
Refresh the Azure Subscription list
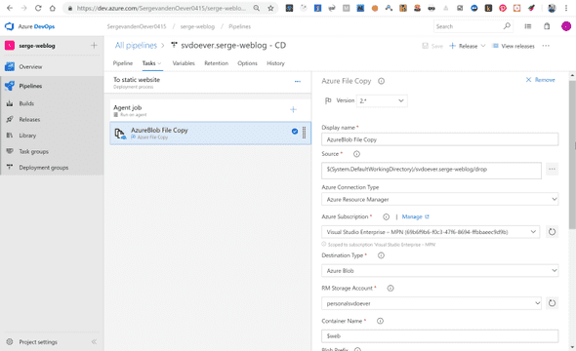click(x=552, y=232)
